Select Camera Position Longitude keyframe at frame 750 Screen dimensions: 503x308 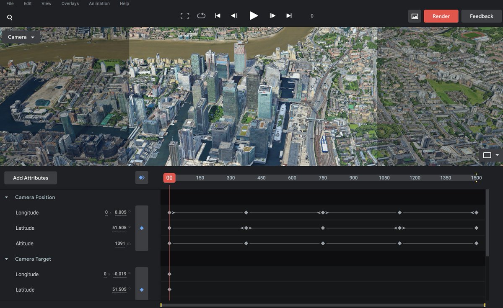[323, 213]
